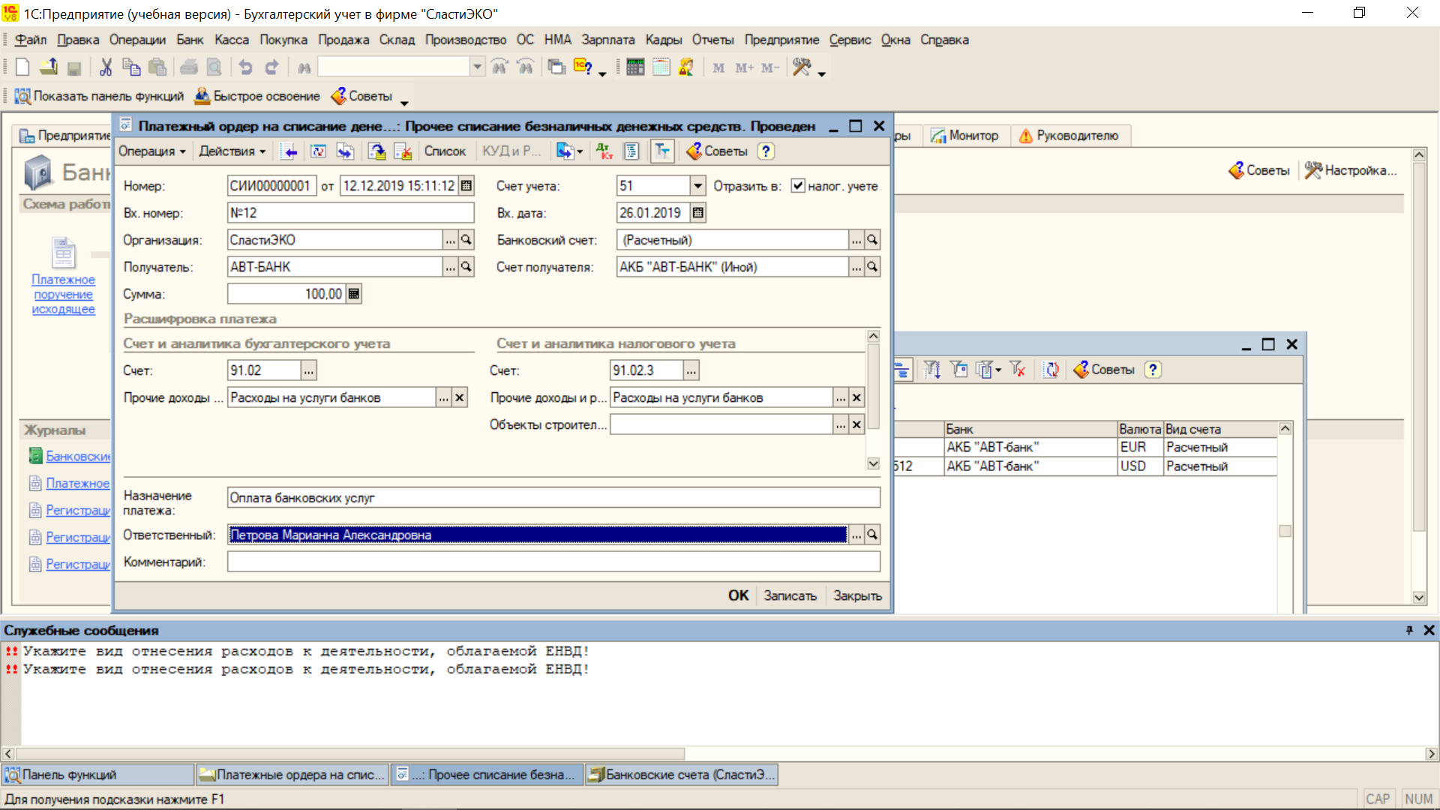The width and height of the screenshot is (1440, 810).
Task: Open the Операция dropdown in document toolbar
Action: [x=152, y=151]
